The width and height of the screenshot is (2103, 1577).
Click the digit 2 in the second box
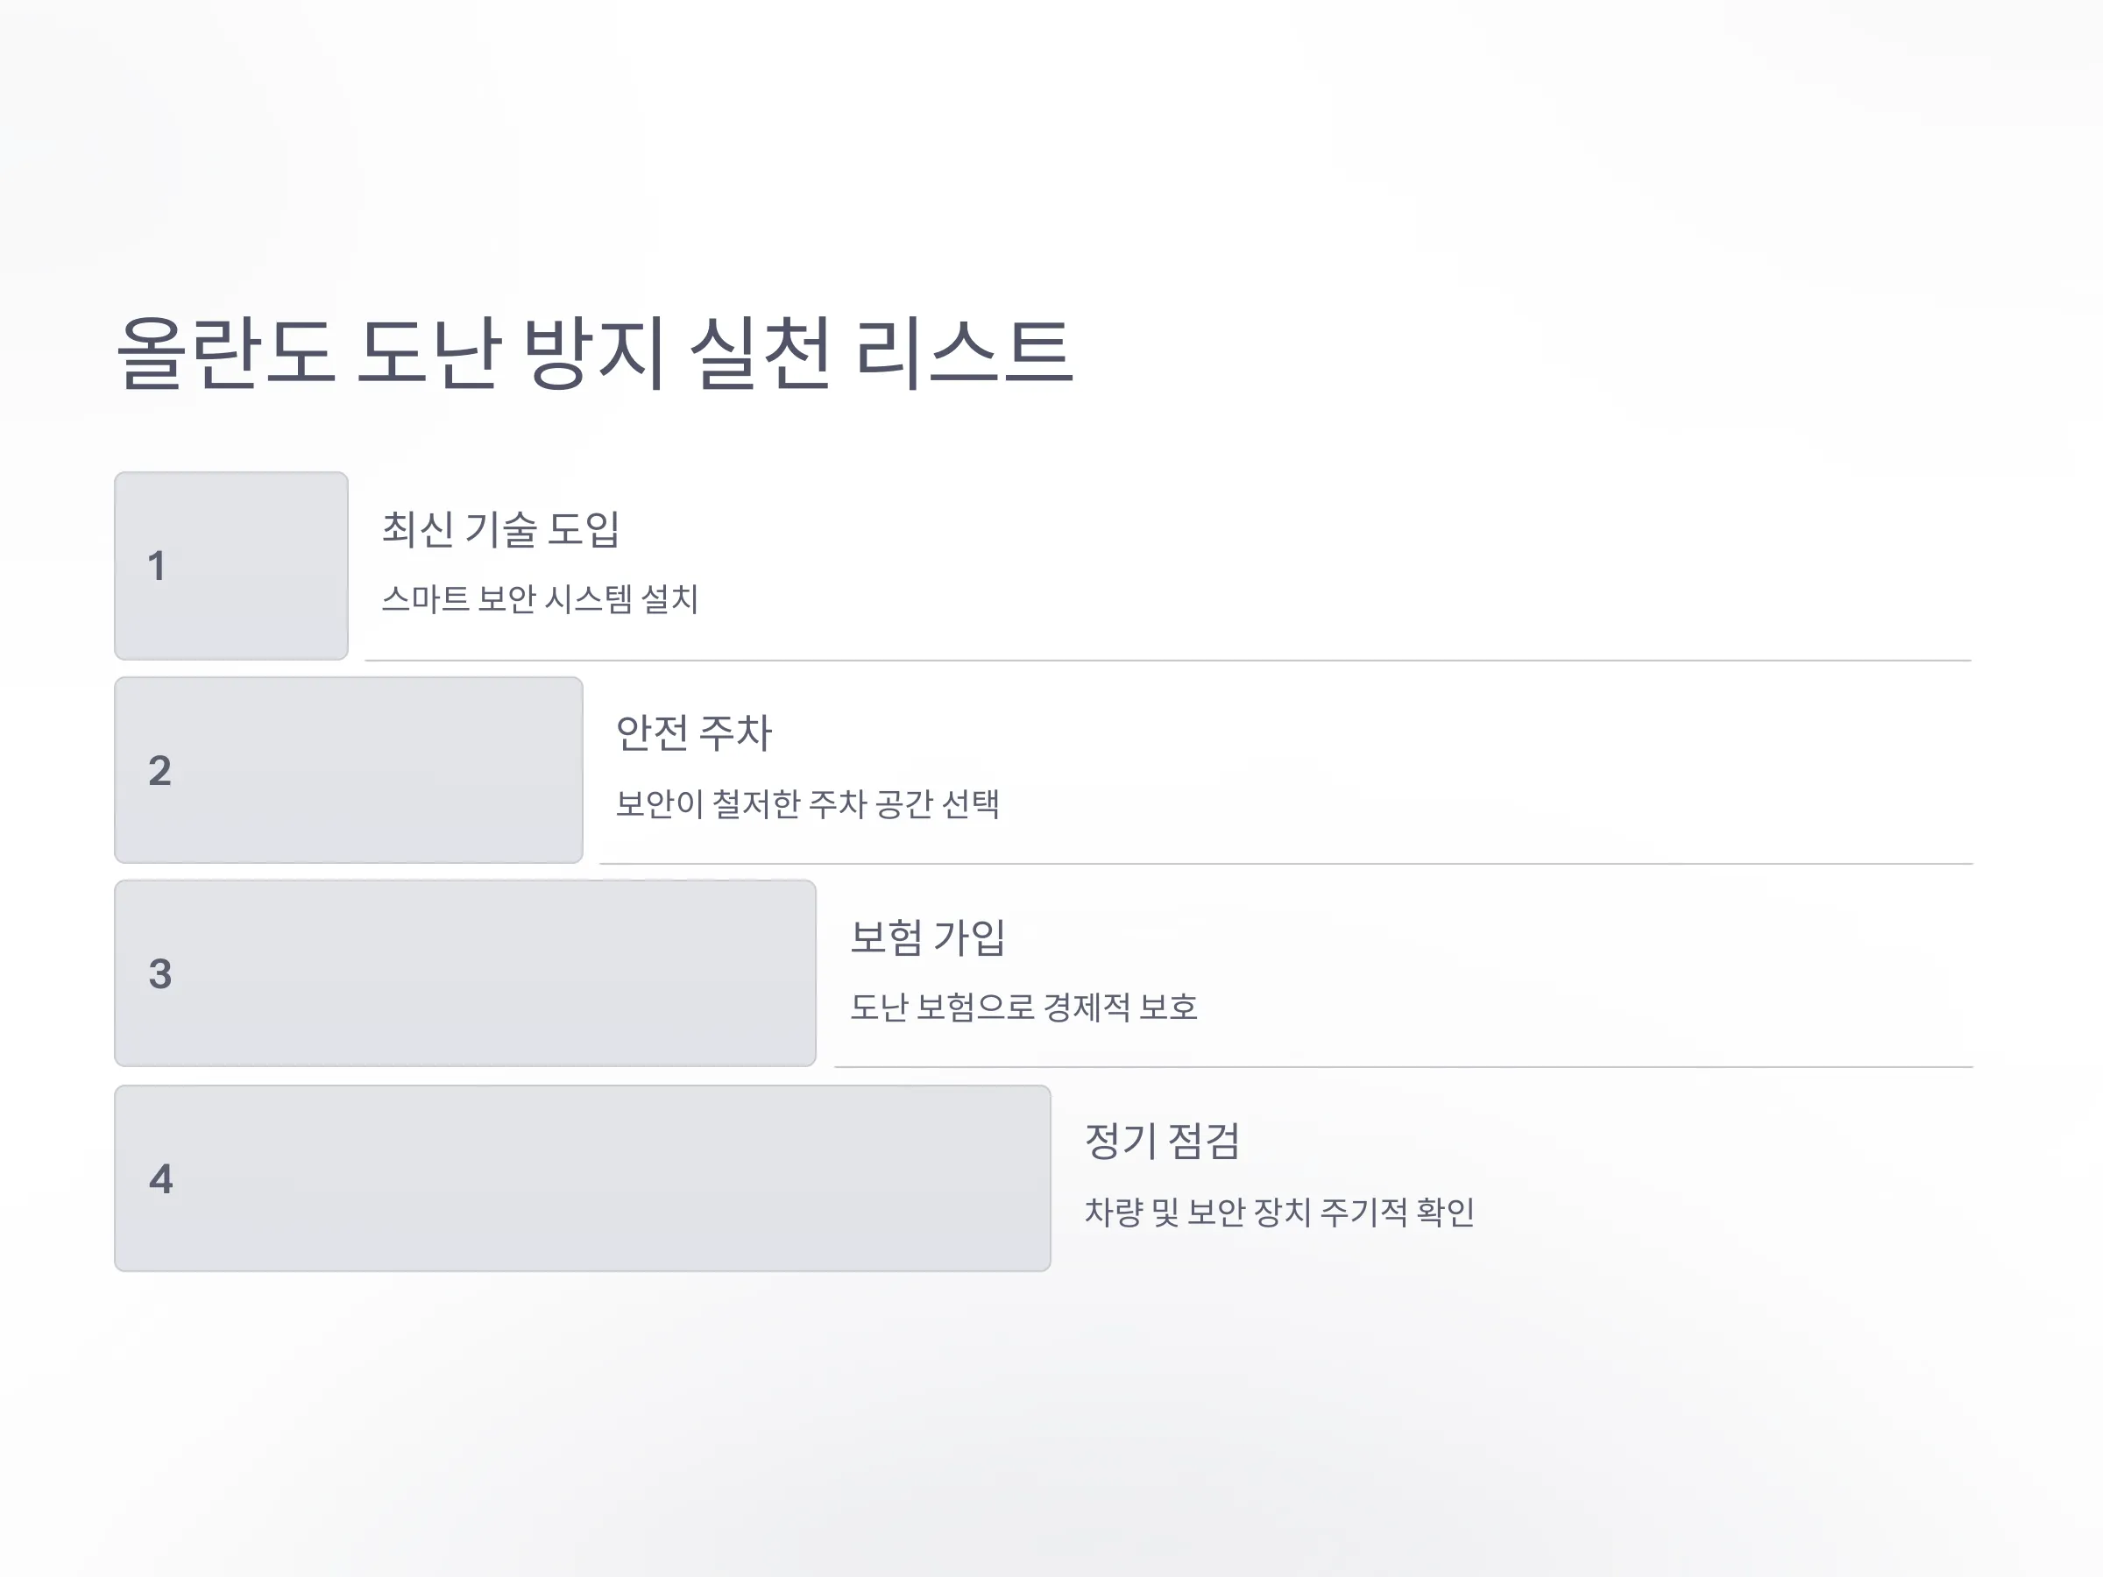pos(159,771)
